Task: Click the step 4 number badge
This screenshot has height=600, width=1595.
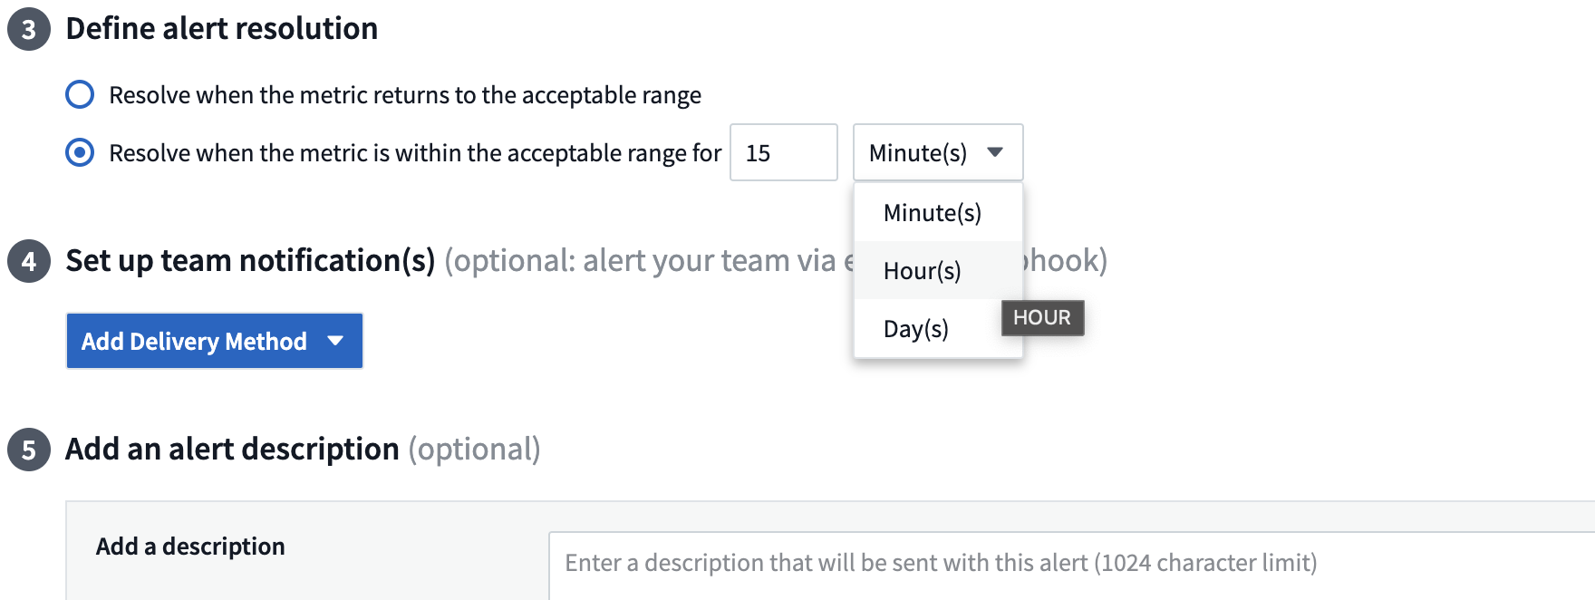Action: [29, 262]
